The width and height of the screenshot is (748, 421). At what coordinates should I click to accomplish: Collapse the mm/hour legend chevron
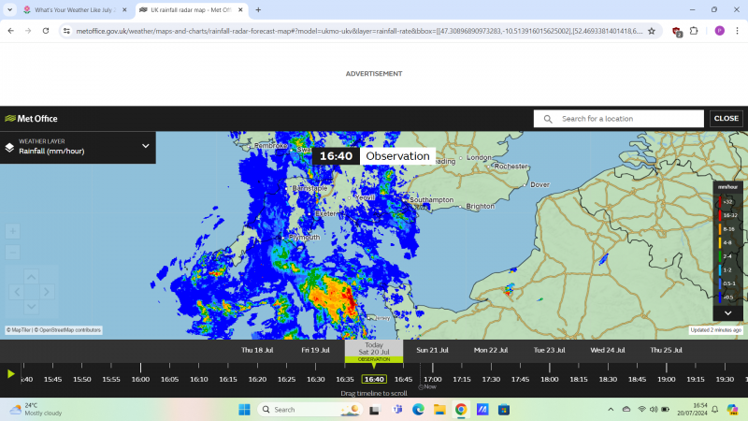tap(727, 312)
